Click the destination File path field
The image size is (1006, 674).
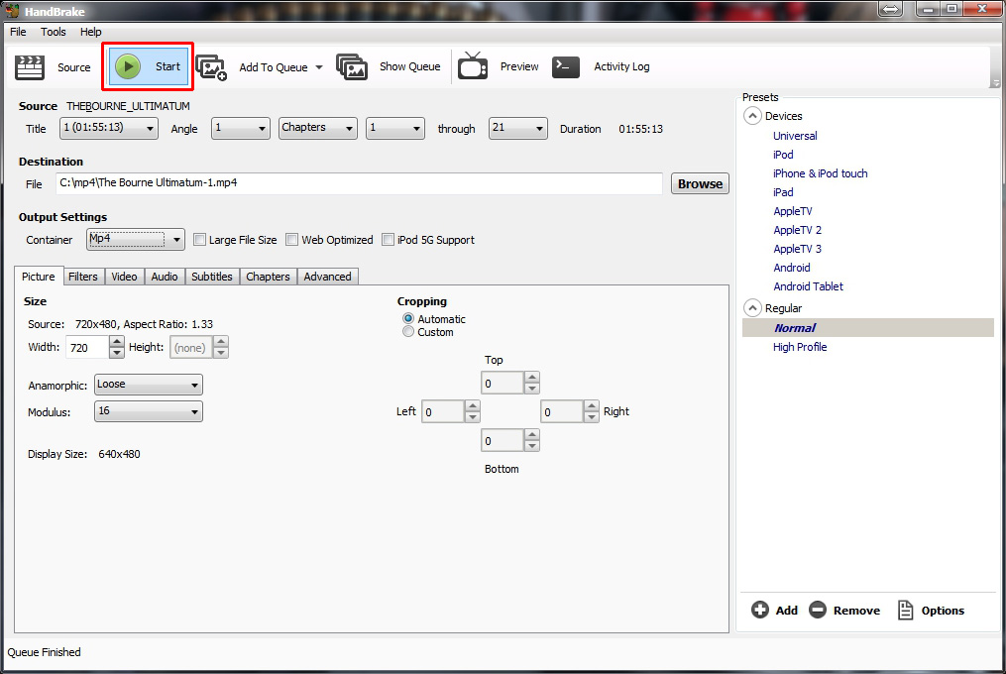(x=359, y=183)
